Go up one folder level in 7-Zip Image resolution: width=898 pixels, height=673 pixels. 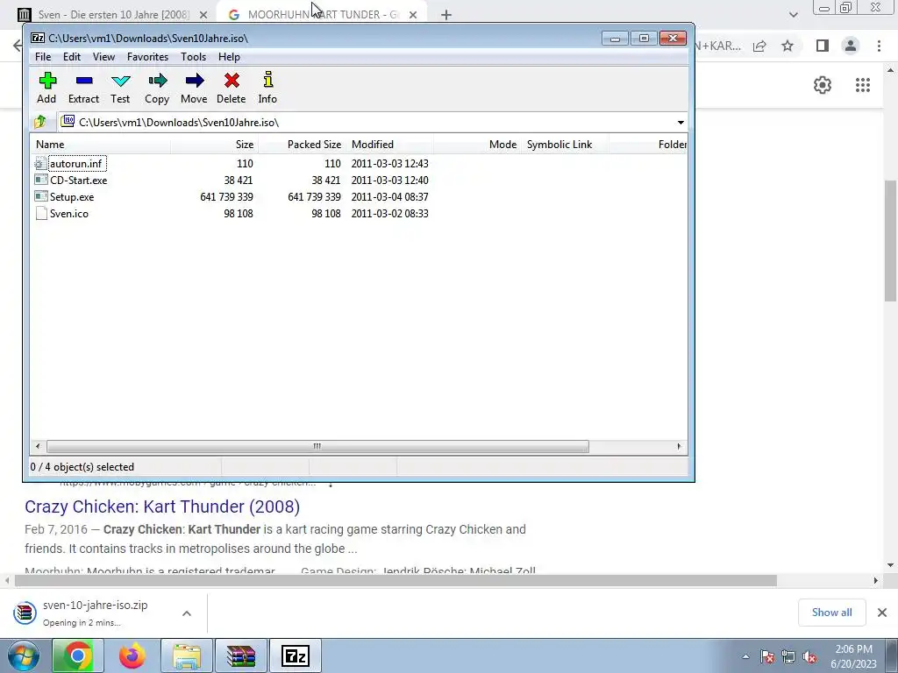click(x=40, y=122)
